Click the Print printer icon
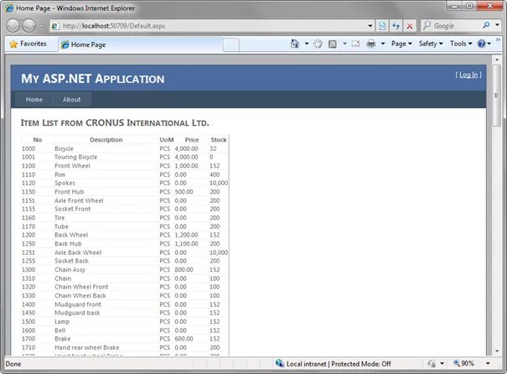507x374 pixels. [371, 44]
